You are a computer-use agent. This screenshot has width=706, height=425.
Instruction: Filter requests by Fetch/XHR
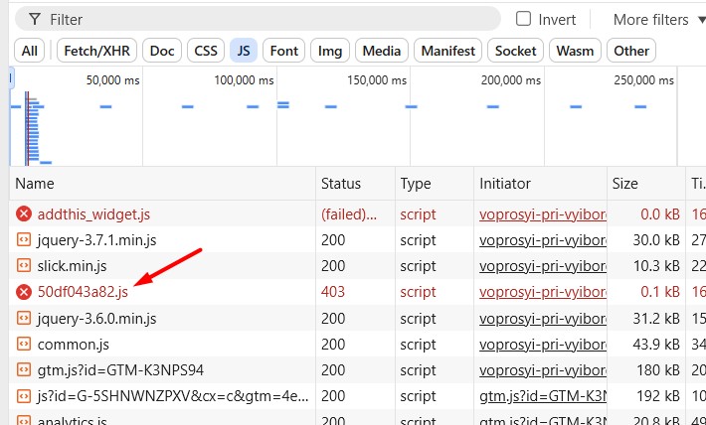pos(96,51)
